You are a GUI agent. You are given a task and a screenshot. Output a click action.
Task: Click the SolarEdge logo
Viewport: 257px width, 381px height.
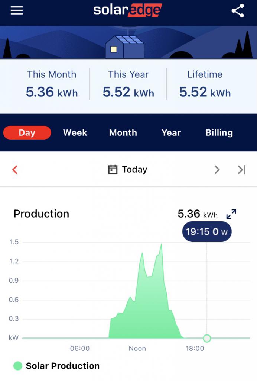pyautogui.click(x=127, y=10)
